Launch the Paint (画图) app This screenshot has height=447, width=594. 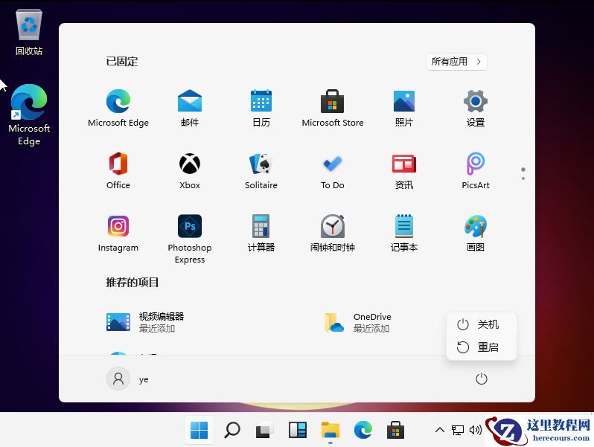point(476,233)
